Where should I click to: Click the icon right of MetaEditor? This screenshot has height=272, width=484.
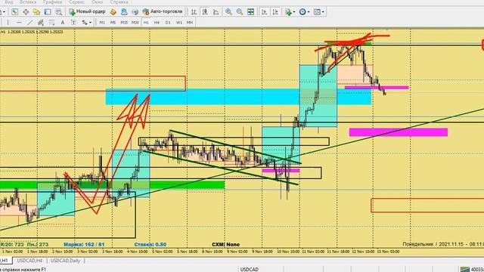point(124,12)
